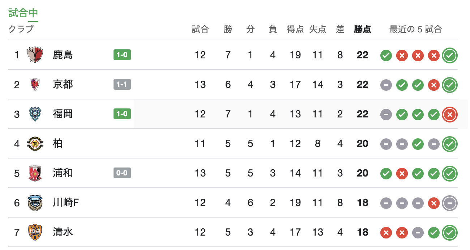The image size is (470, 250).
Task: Click 清水's oldest loss result icon
Action: tap(386, 233)
